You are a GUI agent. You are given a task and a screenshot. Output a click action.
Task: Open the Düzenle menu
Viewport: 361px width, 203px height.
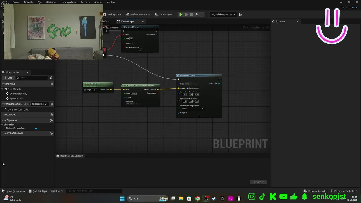[x=28, y=2]
